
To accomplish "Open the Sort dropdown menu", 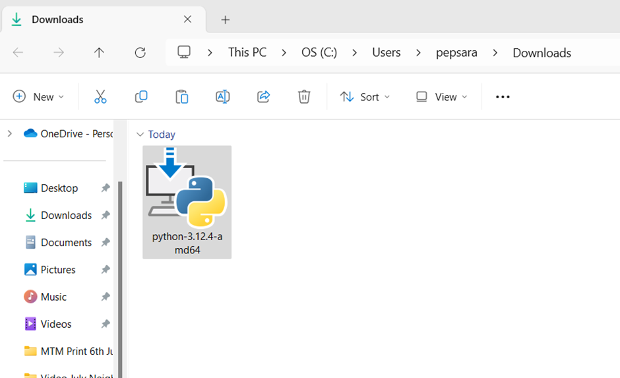I will click(365, 96).
